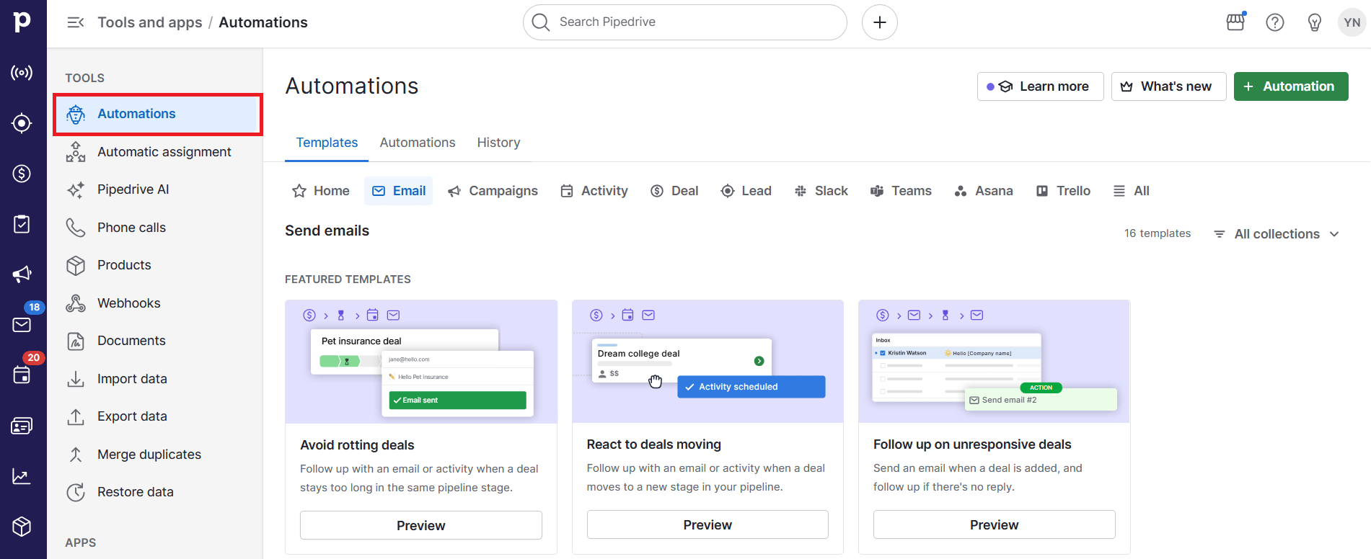Open Projects clipboard icon in left rail
This screenshot has height=559, width=1371.
[22, 224]
